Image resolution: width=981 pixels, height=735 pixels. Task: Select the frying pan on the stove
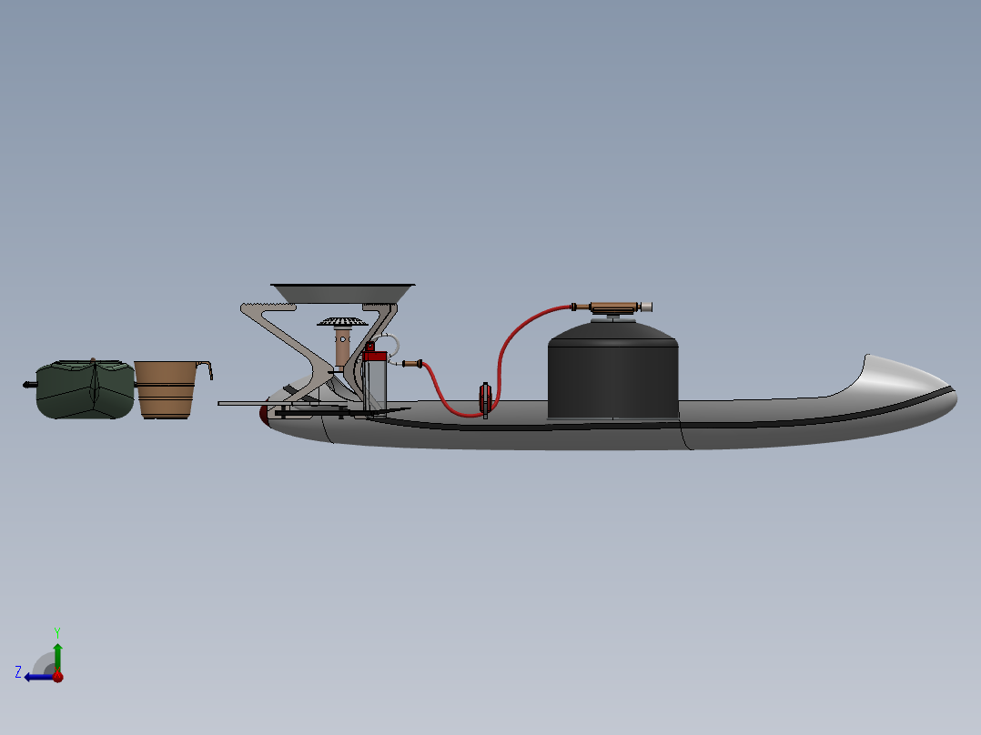point(342,294)
